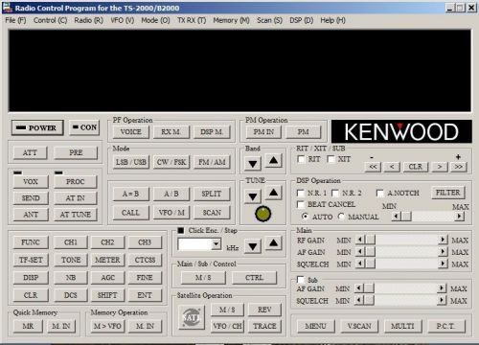This screenshot has height=345, width=479.
Task: Click the Click Enc. Step up arrow
Action: (273, 243)
